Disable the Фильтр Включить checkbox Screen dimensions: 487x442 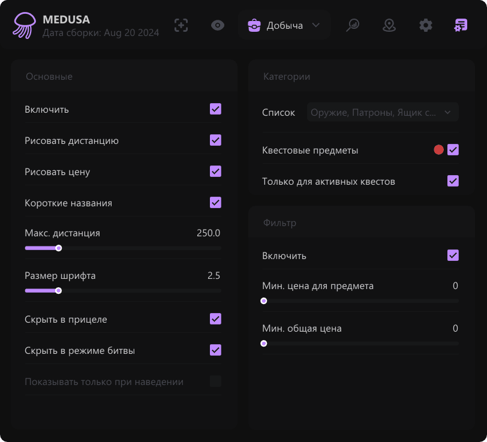click(x=453, y=255)
